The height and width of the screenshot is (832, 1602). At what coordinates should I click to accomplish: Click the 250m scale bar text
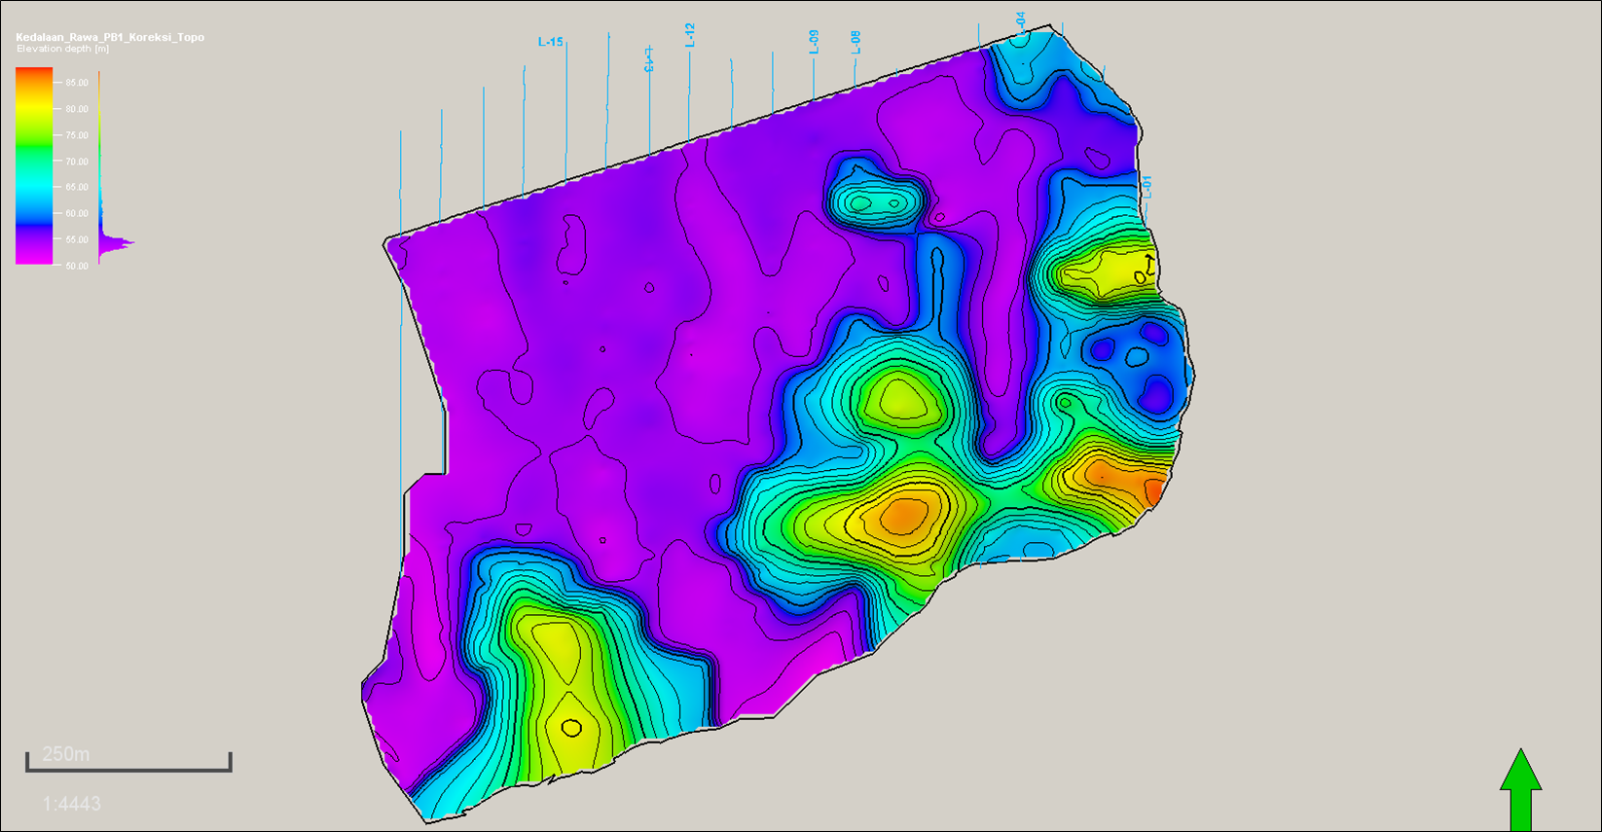[66, 754]
